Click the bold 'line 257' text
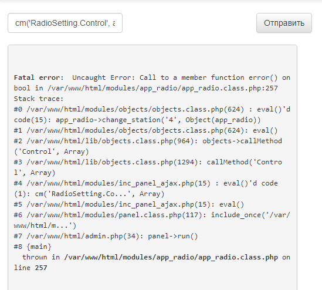Viewport: 322px width, 290px height. (30, 268)
